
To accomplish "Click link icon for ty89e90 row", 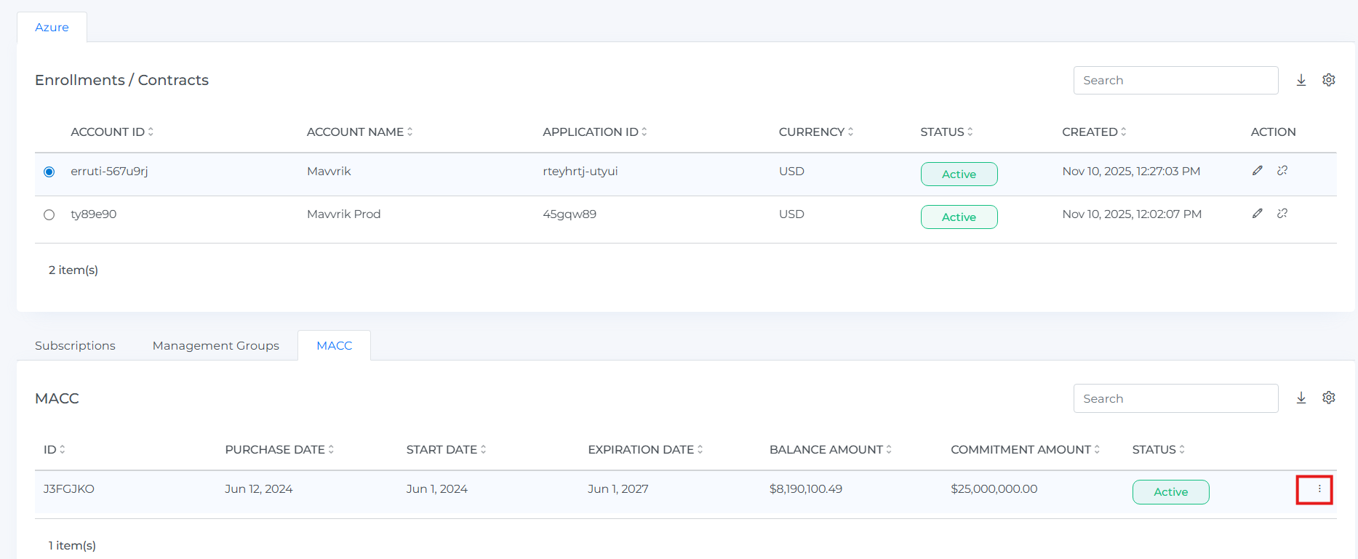I will point(1282,214).
